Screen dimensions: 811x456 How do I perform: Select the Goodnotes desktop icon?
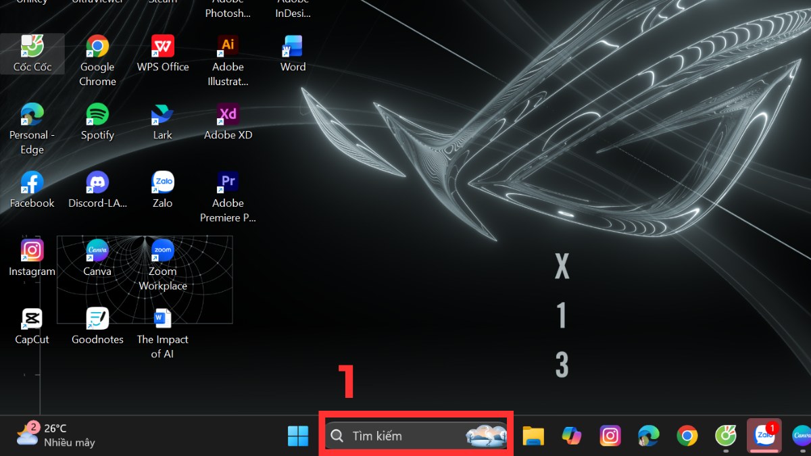(97, 326)
